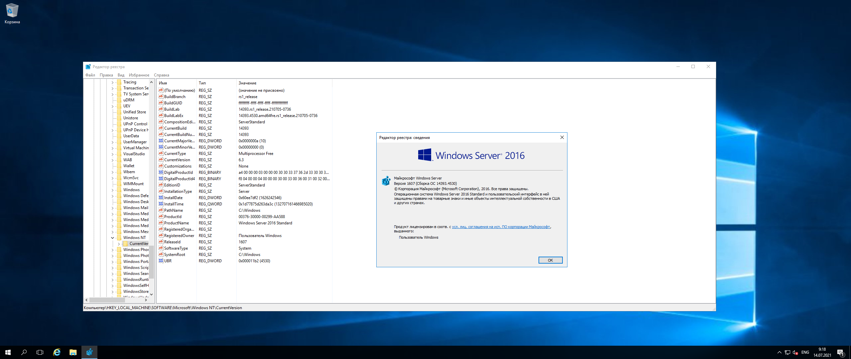Click the tree horizontal scrollbar thumb
The width and height of the screenshot is (851, 359).
pos(107,300)
